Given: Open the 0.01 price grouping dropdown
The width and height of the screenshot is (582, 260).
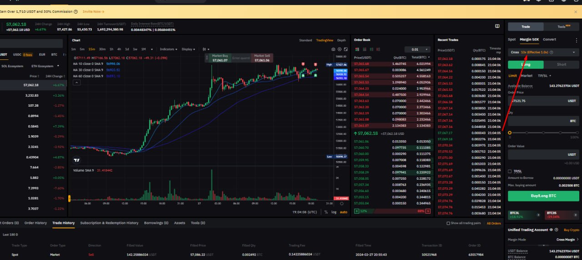Looking at the screenshot, I should coord(417,49).
